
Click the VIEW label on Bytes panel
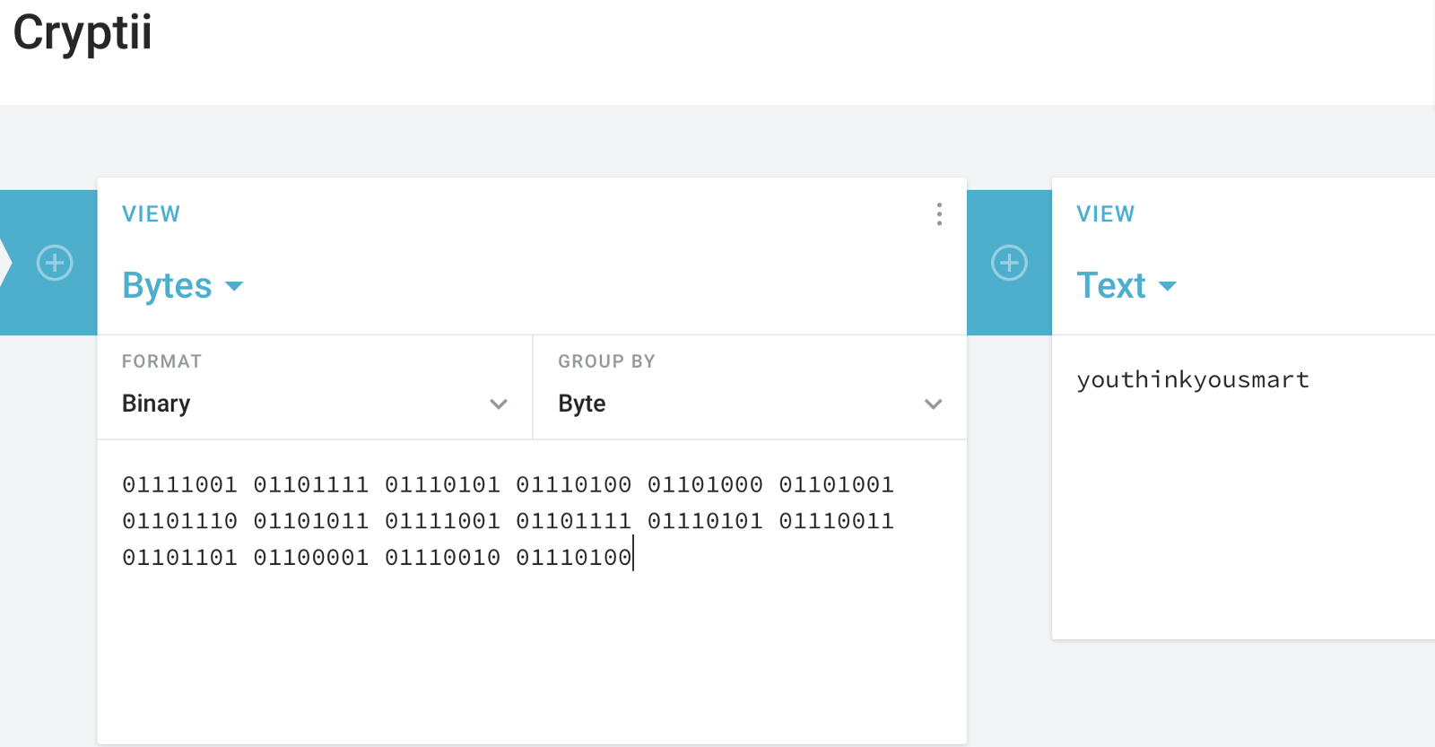pos(151,214)
